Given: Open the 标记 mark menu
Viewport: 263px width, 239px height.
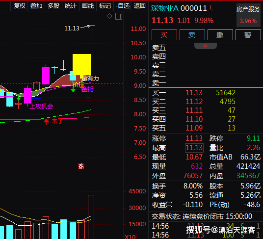Looking at the screenshot, I should [105, 6].
